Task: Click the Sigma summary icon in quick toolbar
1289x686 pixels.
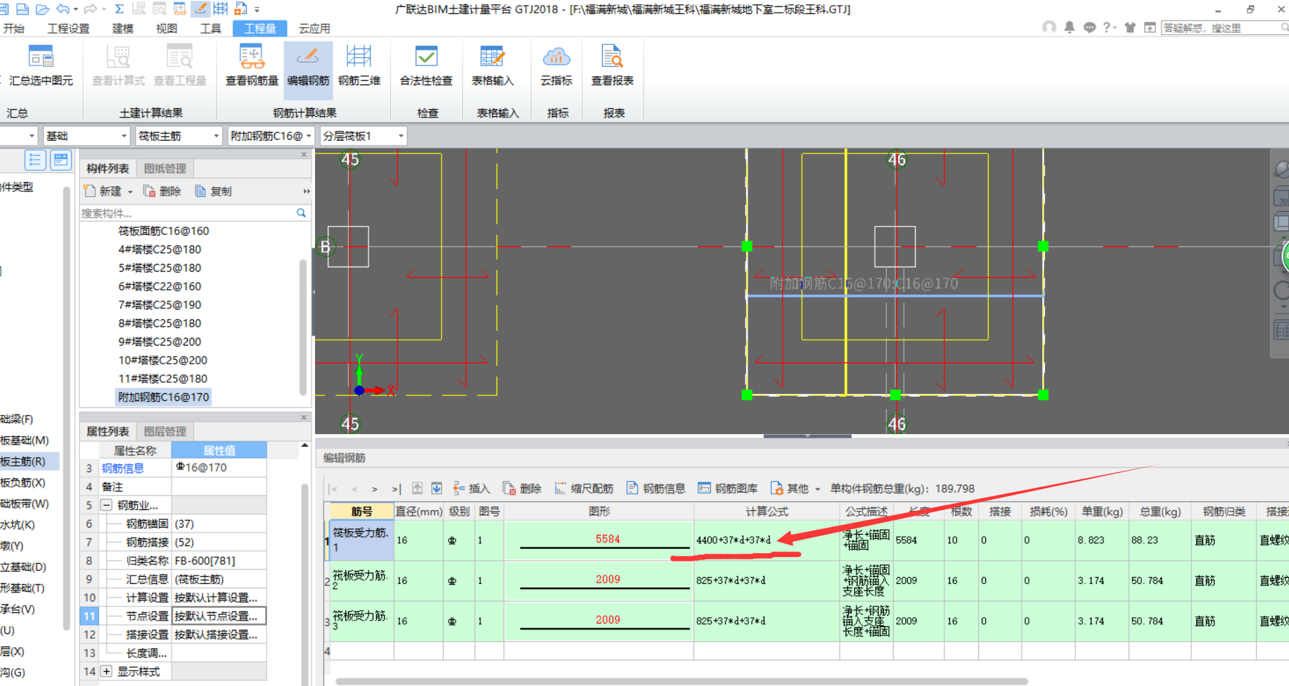Action: [x=119, y=9]
